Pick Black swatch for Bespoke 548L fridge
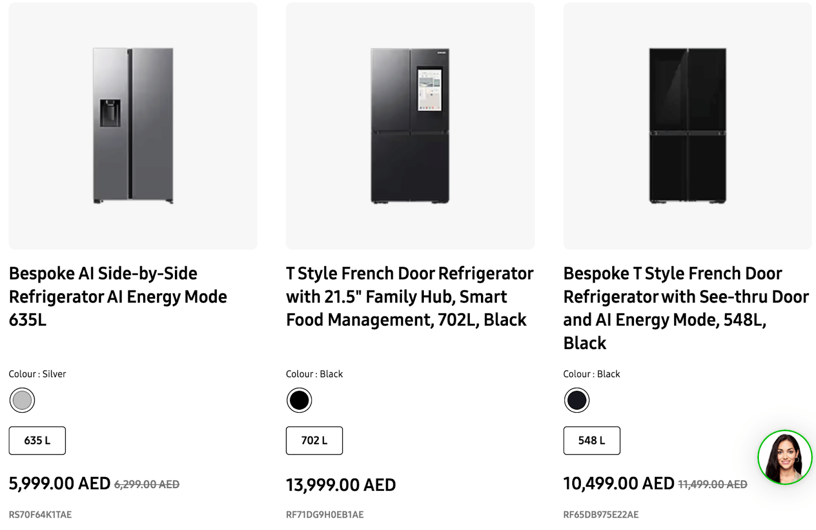This screenshot has width=816, height=530. coord(576,400)
